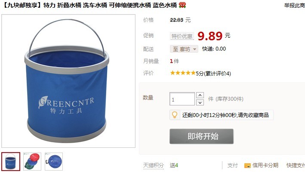
Task: Click the 还剩00小时12分钟 countdown reminder
Action: click(x=225, y=115)
